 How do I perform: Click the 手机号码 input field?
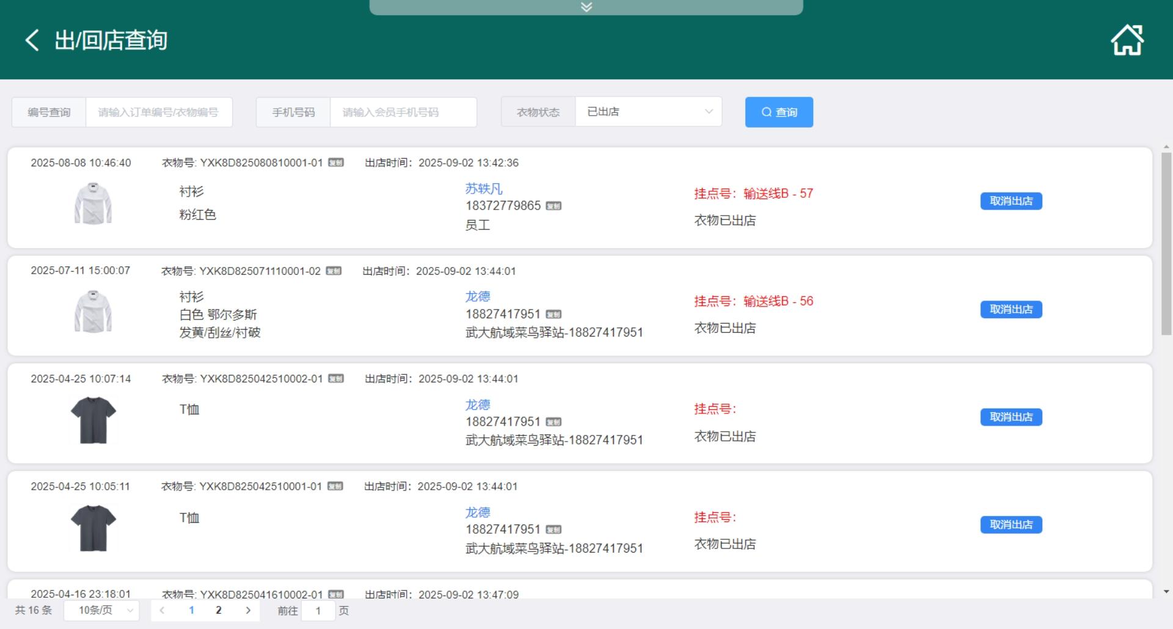point(403,112)
